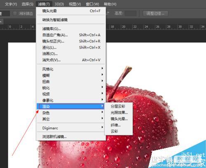Image resolution: width=206 pixels, height=168 pixels.
Task: Open the 选择(S) menu
Action: [x=28, y=4]
